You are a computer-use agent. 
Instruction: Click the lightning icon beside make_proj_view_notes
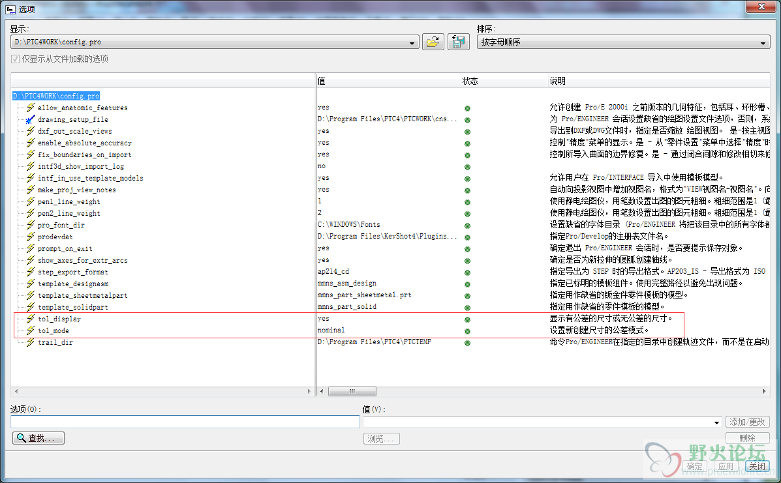click(31, 190)
